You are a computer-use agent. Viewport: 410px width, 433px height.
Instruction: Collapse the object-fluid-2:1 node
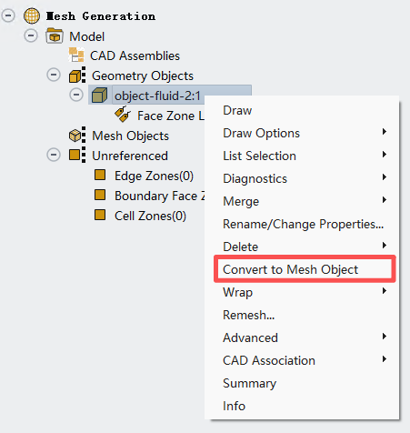tap(76, 95)
